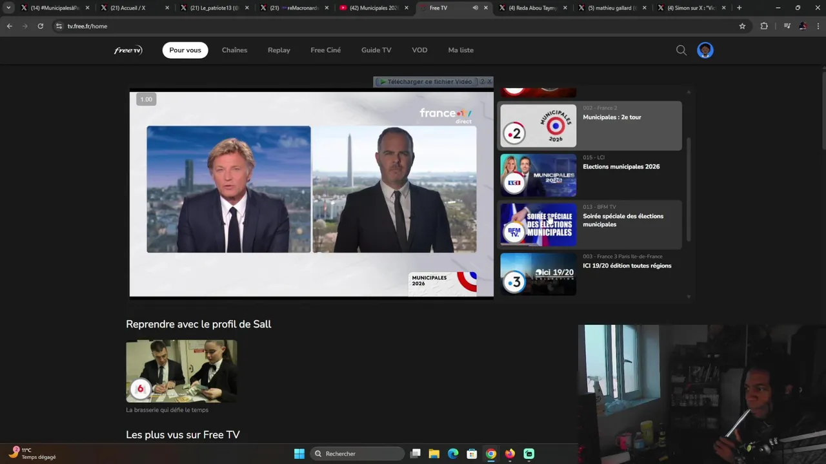Switch to mathieu gallard tab

(612, 8)
